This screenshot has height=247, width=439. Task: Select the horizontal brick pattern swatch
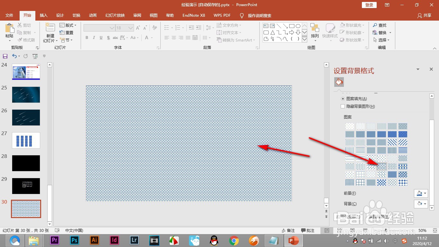pyautogui.click(x=381, y=166)
